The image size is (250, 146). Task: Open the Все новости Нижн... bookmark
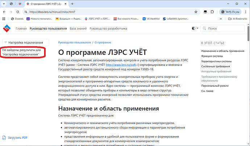126,19
